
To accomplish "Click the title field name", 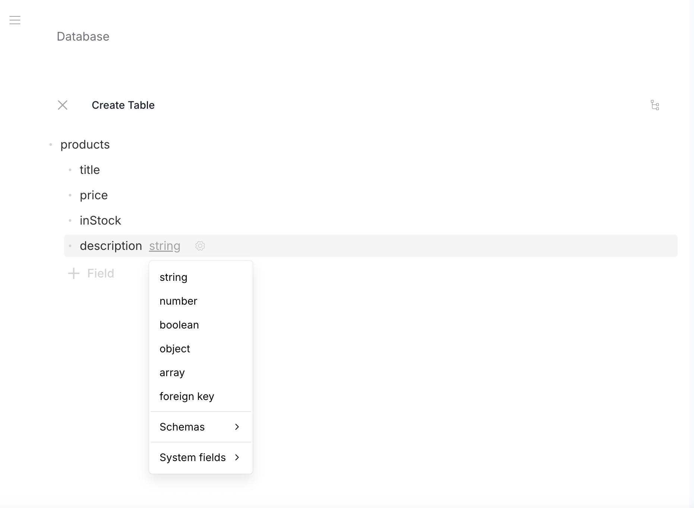I will click(89, 170).
